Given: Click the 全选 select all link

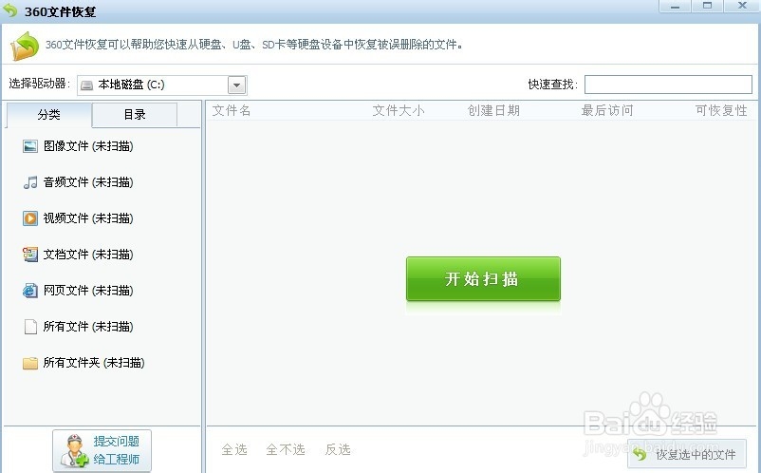Looking at the screenshot, I should (x=234, y=449).
